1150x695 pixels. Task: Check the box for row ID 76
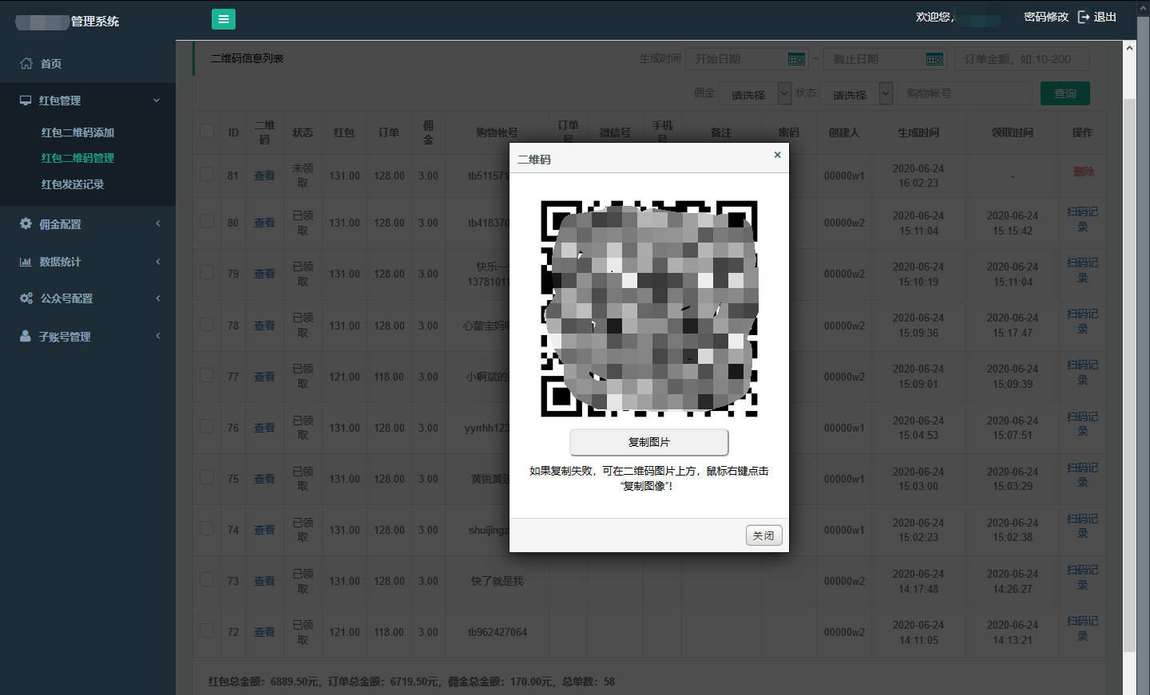click(x=207, y=426)
